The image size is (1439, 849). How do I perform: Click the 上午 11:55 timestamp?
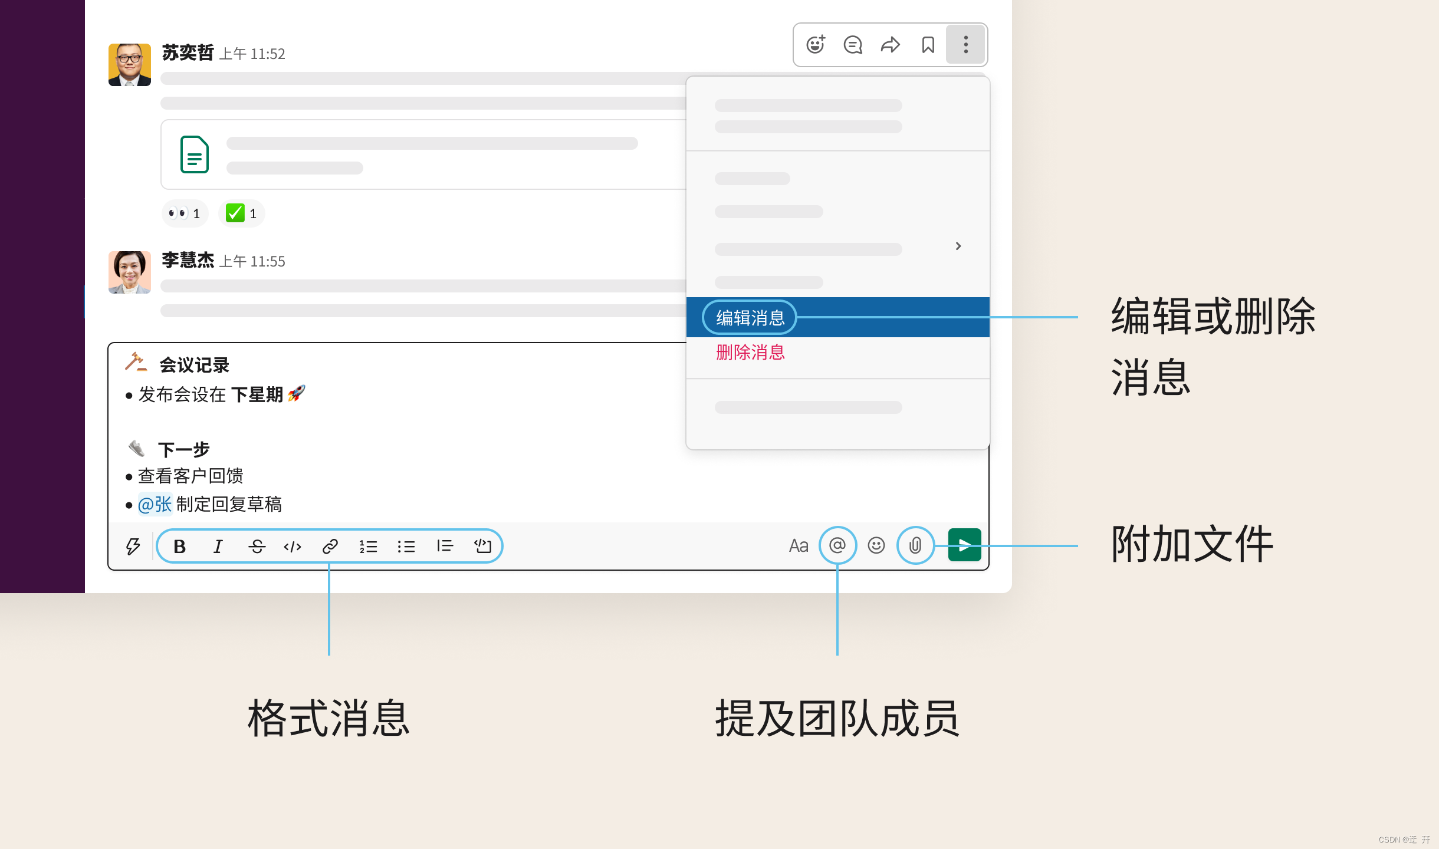(252, 261)
